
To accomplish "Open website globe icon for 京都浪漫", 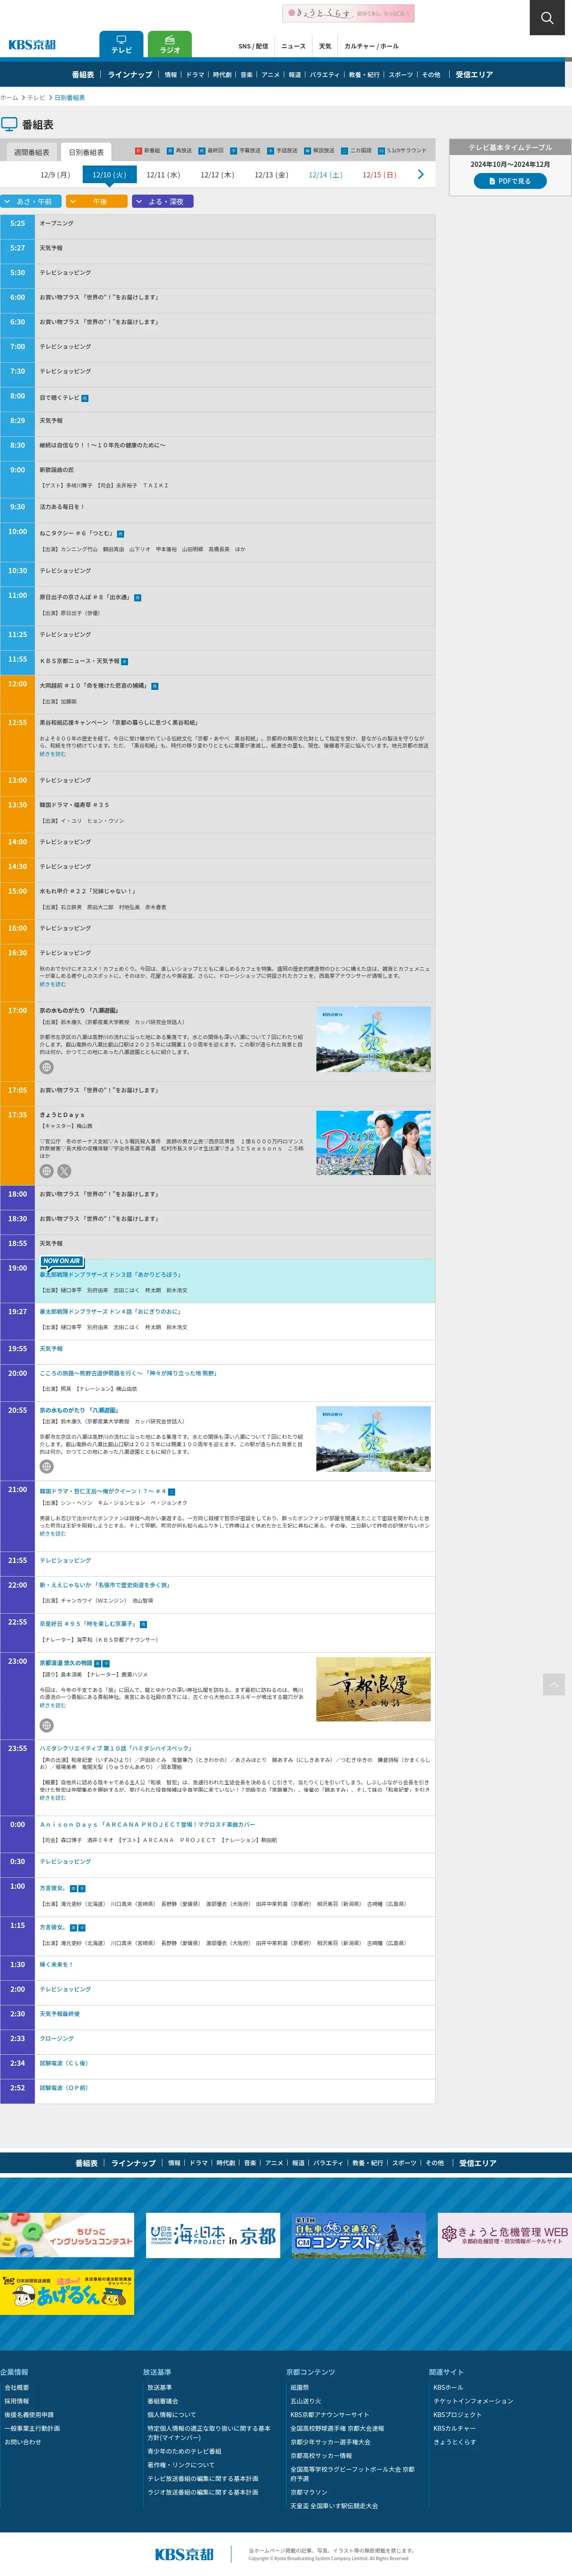I will pos(46,1725).
